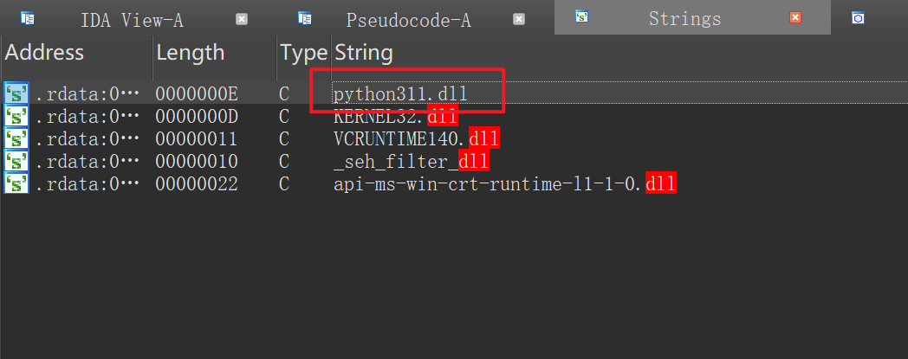
Task: Click the string icon on KERNEL32.dll row
Action: click(x=16, y=116)
